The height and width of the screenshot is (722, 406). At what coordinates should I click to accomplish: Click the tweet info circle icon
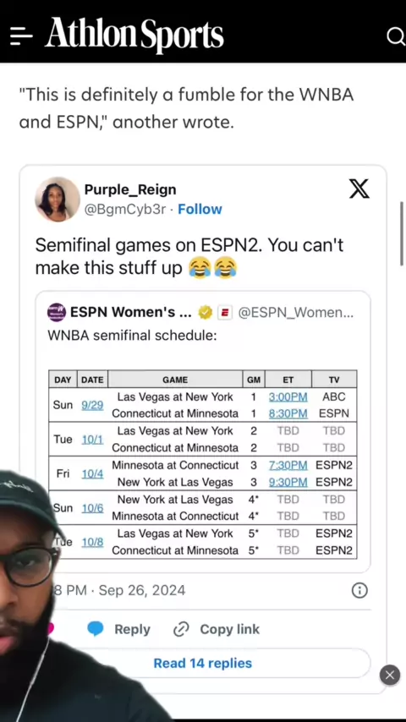click(359, 590)
